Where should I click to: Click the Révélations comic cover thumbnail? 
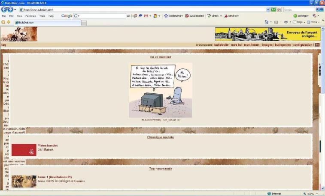pyautogui.click(x=24, y=181)
